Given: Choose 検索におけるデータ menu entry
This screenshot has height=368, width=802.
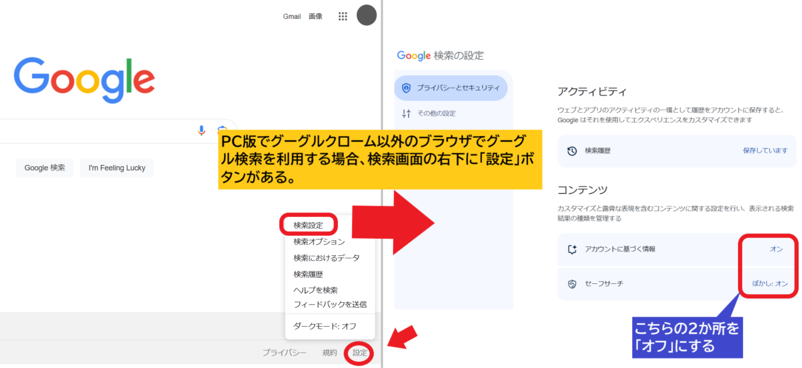Looking at the screenshot, I should (x=326, y=258).
